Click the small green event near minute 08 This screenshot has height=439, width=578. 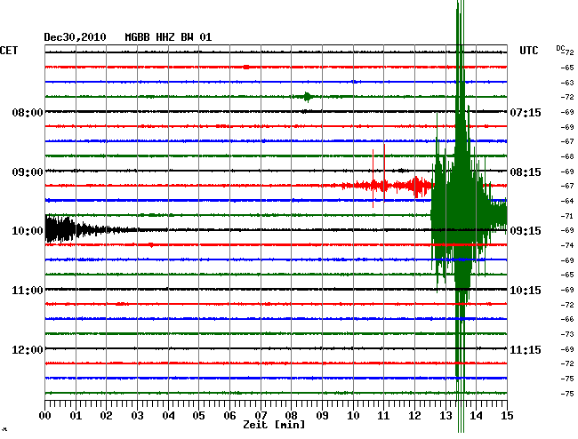pos(308,97)
